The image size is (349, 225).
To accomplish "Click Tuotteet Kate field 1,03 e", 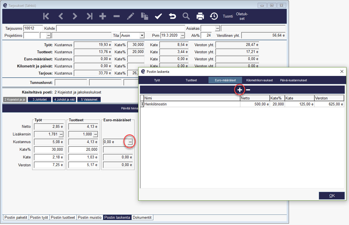I will click(x=83, y=157).
